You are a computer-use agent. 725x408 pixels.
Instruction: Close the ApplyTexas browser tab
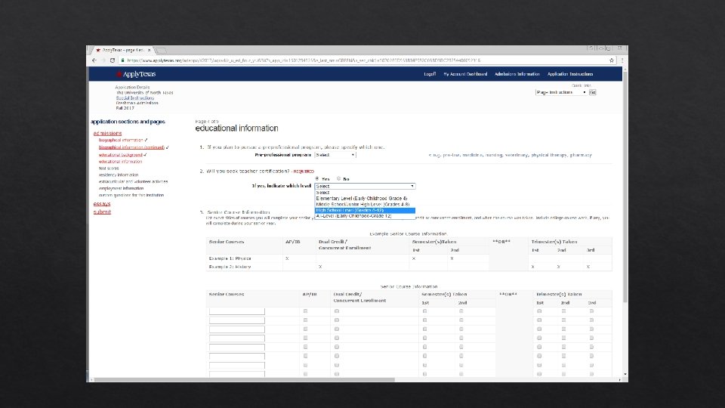[149, 50]
